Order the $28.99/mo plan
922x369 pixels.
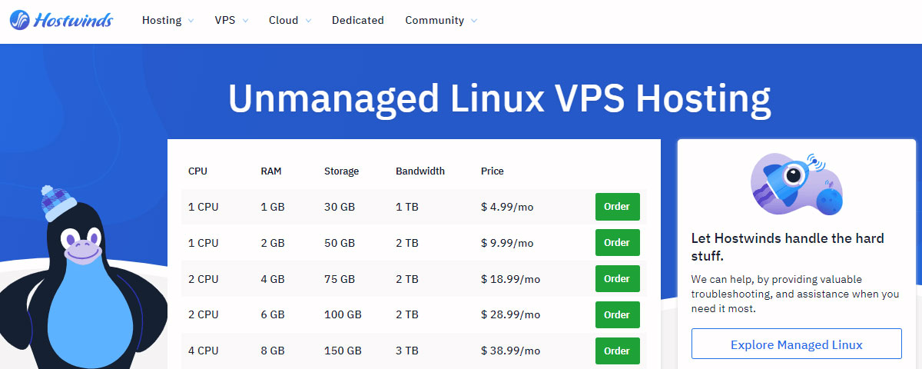tap(617, 315)
